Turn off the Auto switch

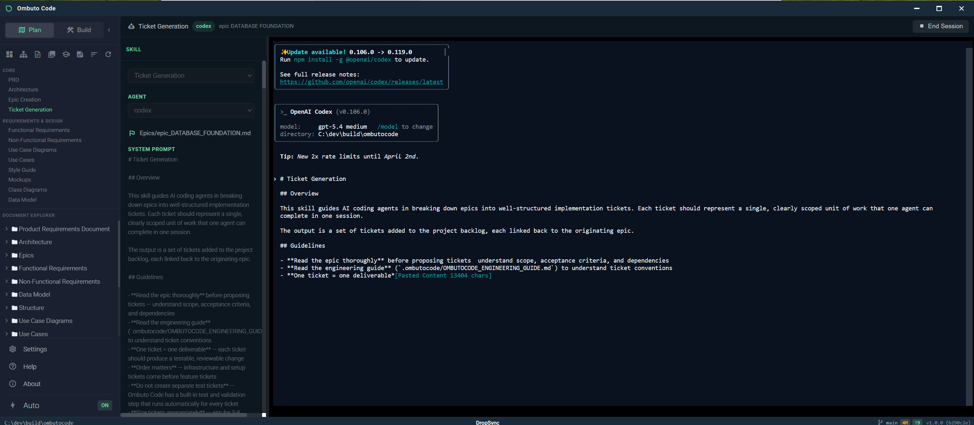105,405
